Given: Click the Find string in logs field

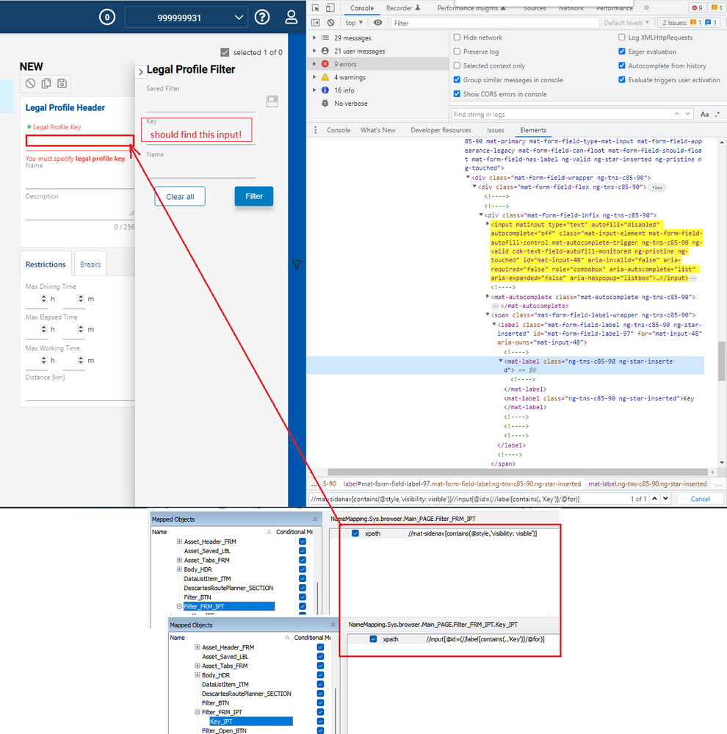Looking at the screenshot, I should click(x=561, y=114).
